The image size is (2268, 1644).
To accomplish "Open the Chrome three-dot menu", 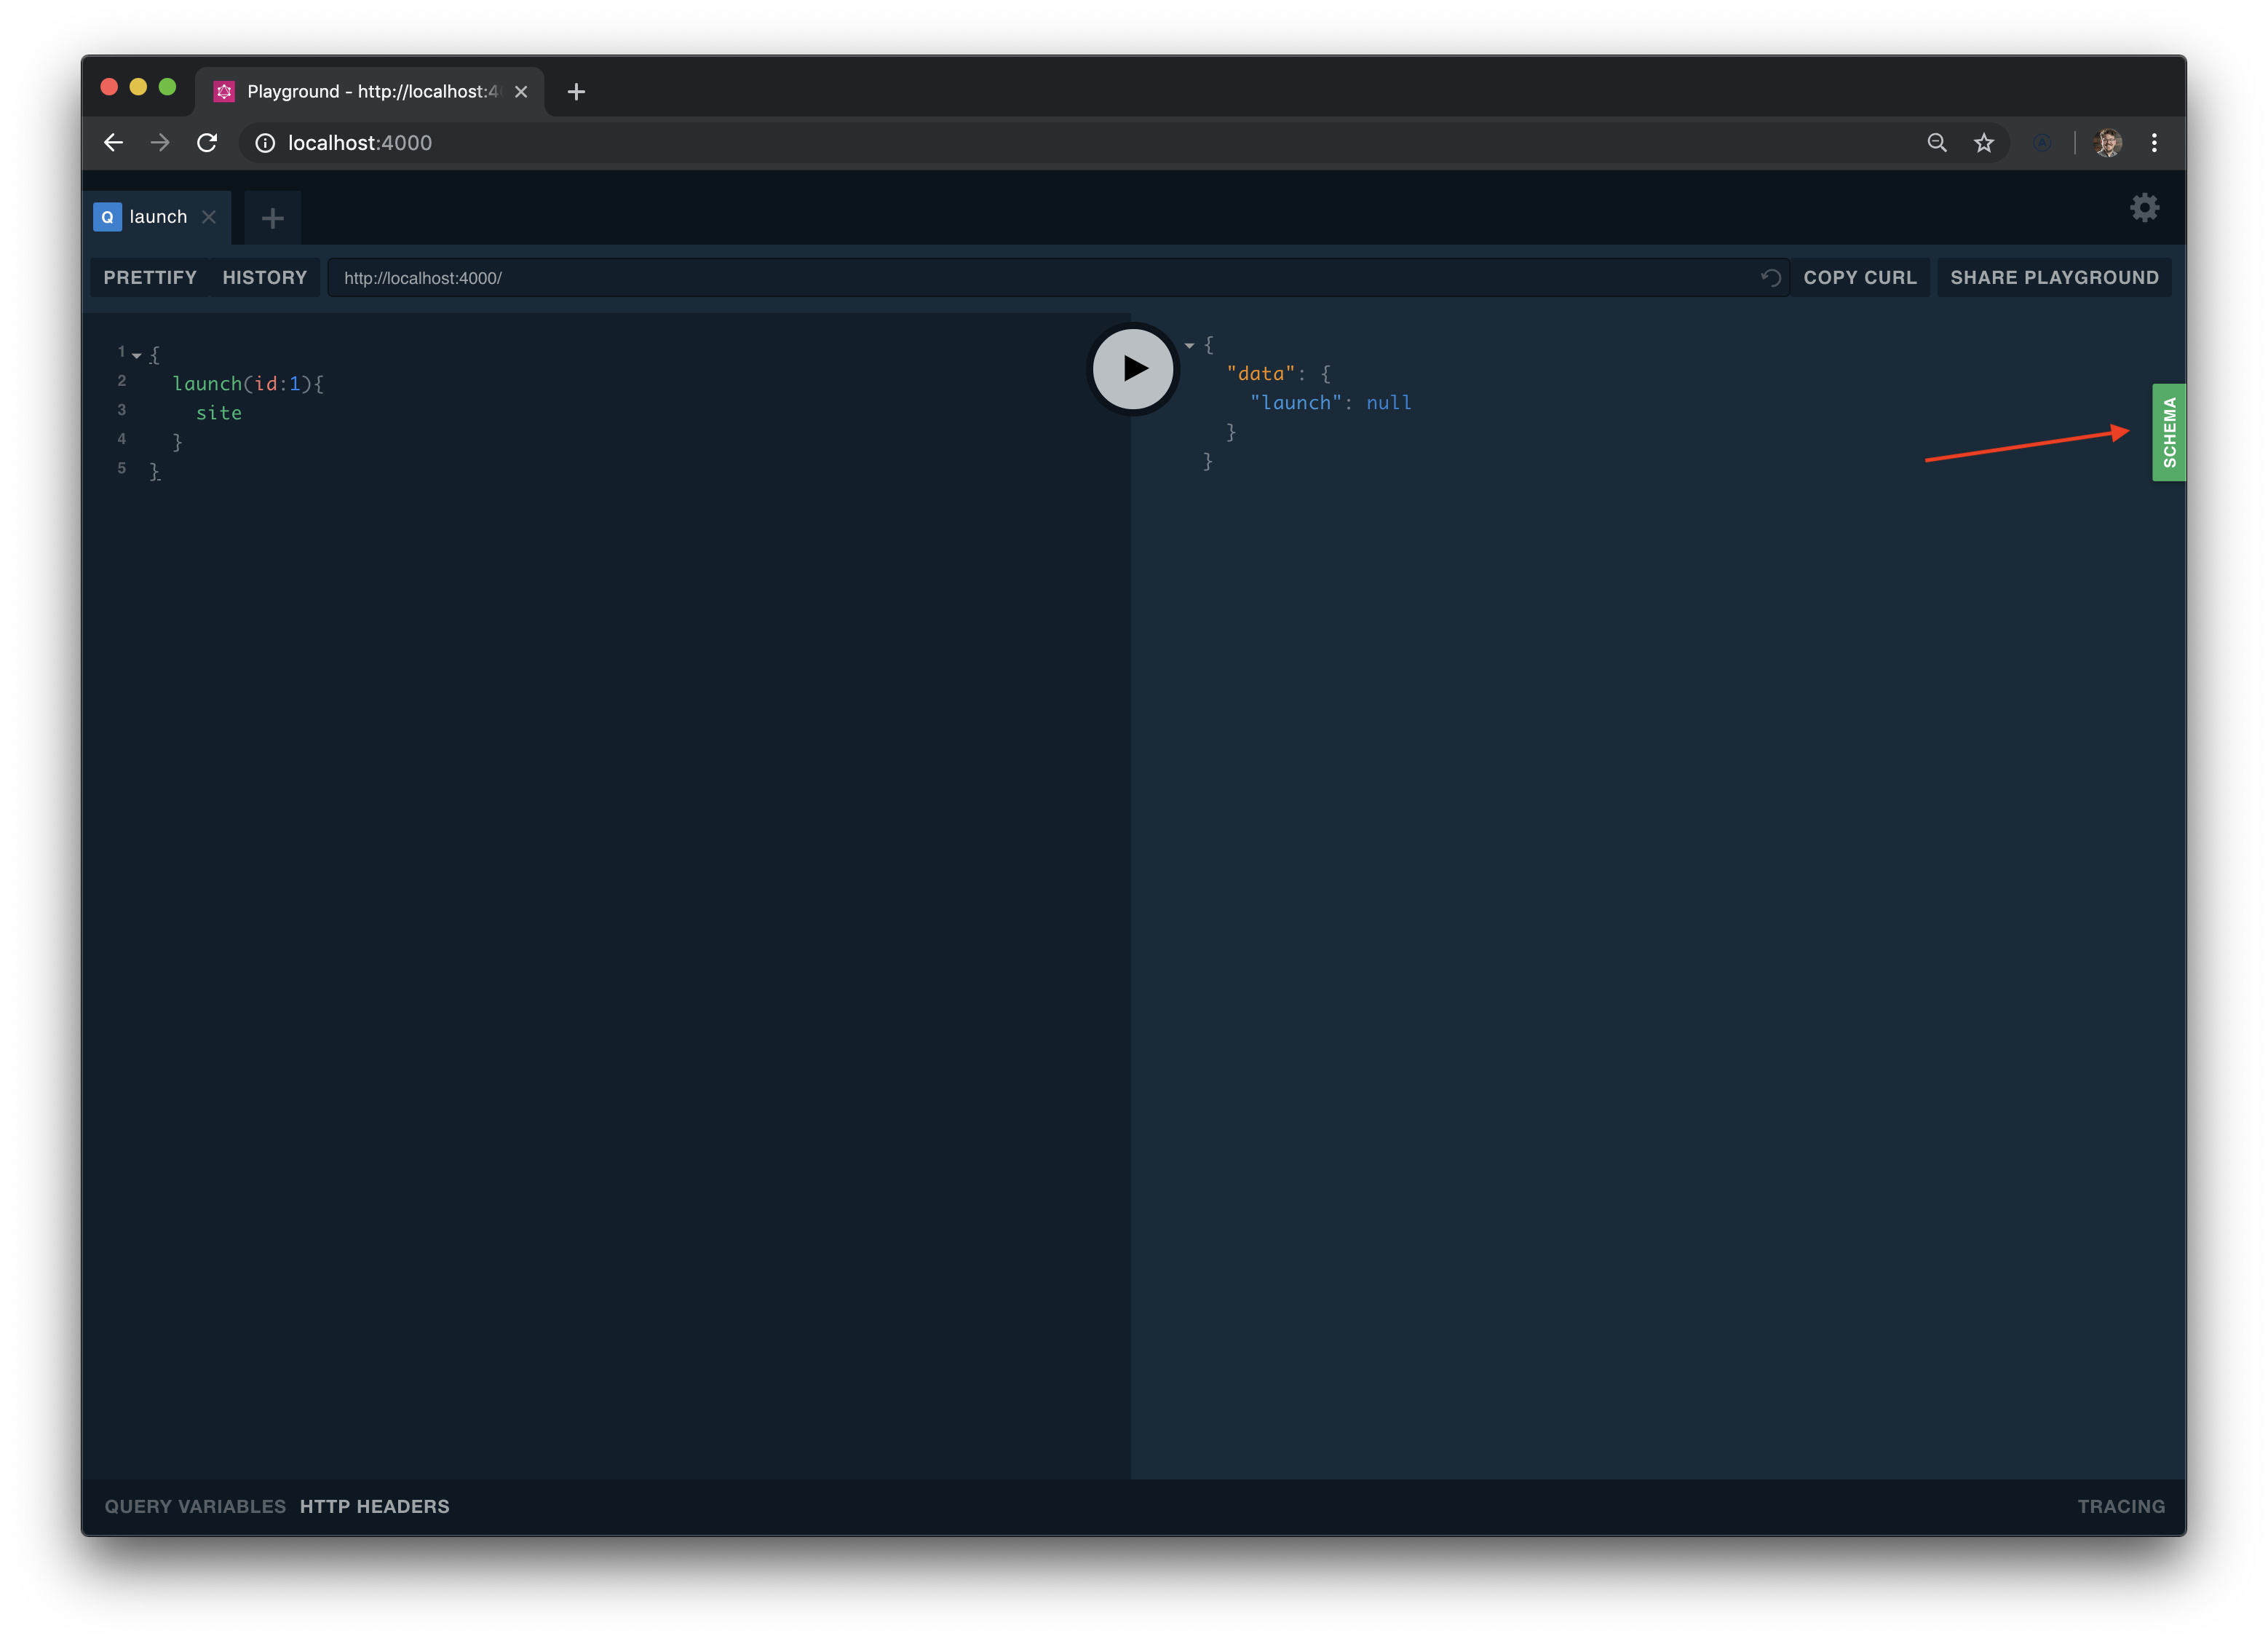I will point(2154,143).
